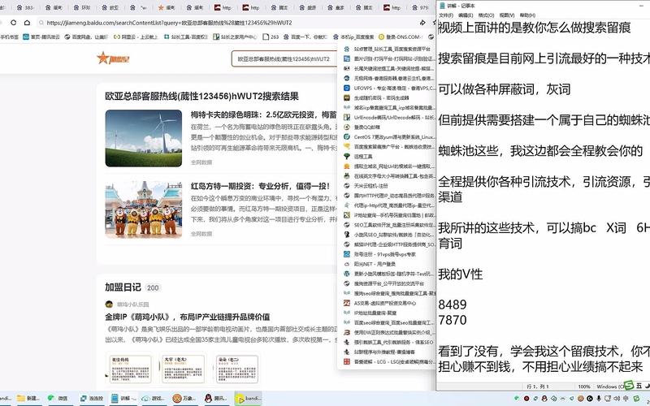Switch to the tab with the star favicon
This screenshot has height=406, width=650.
tap(167, 7)
